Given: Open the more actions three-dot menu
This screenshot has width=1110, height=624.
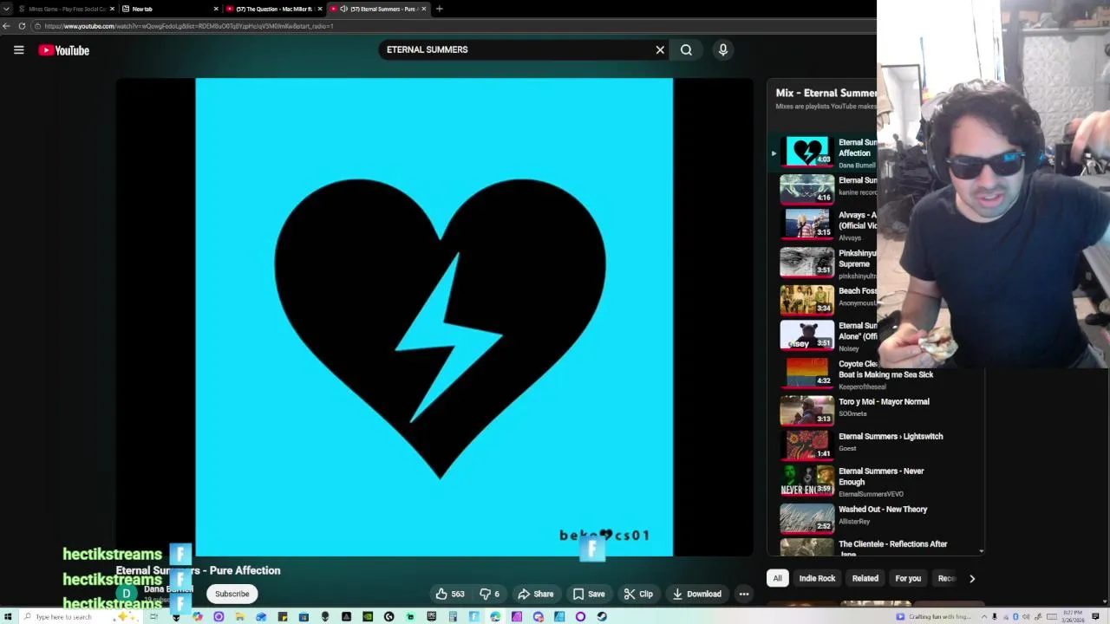Looking at the screenshot, I should click(744, 594).
